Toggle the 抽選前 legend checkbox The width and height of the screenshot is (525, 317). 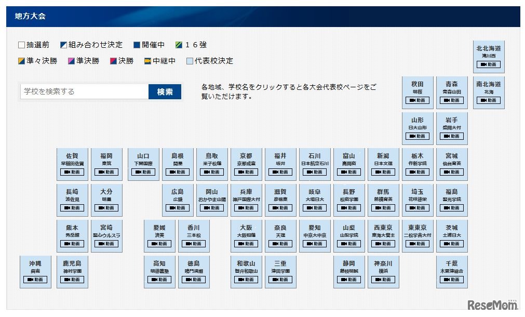click(x=21, y=45)
